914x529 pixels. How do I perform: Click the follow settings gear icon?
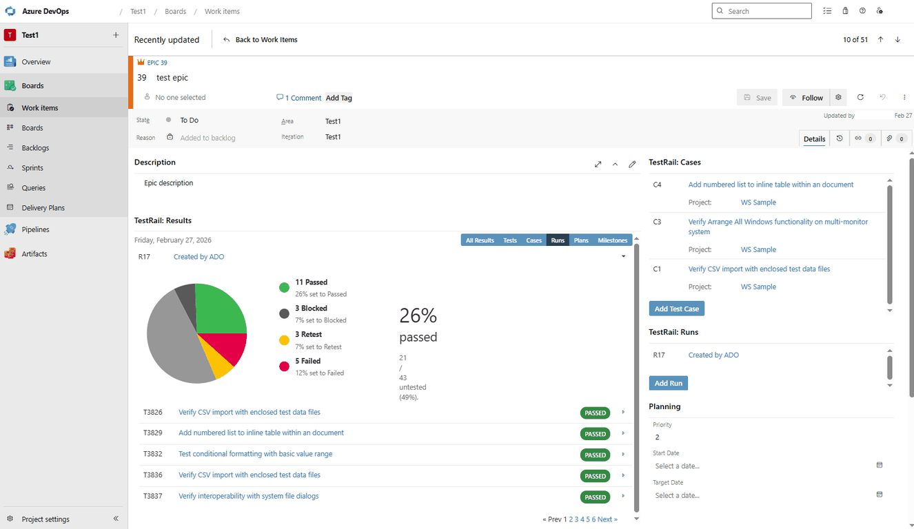tap(838, 98)
